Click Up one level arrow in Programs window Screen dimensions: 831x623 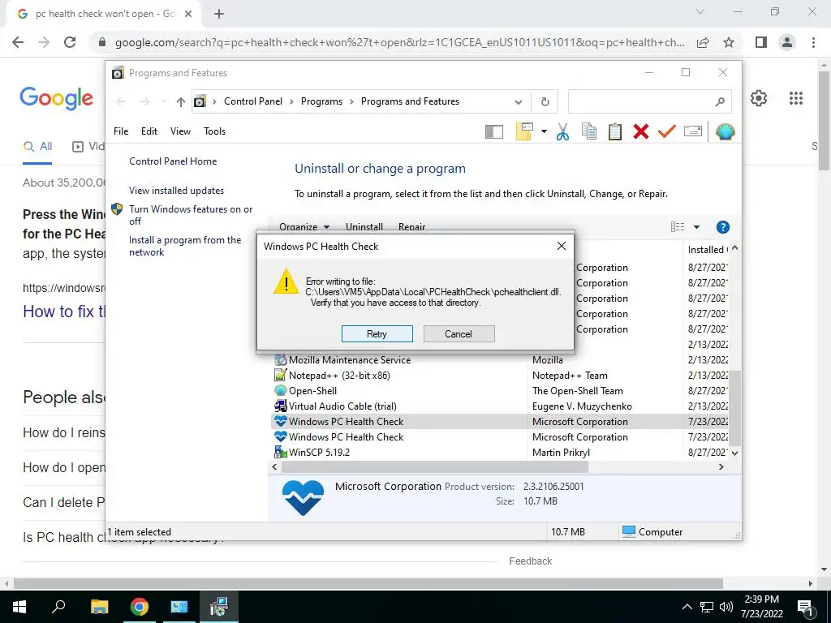pos(181,101)
